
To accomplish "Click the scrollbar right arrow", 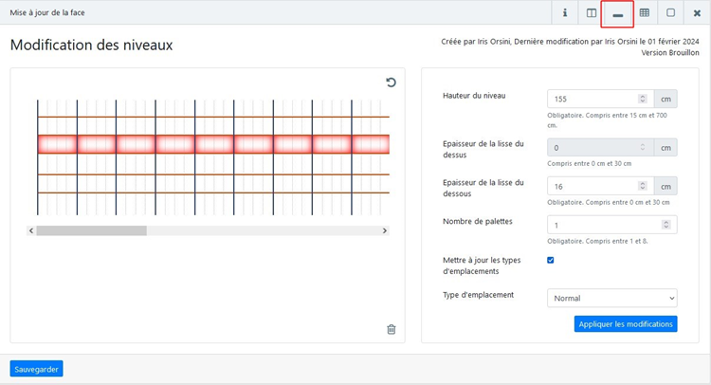I will (x=384, y=230).
